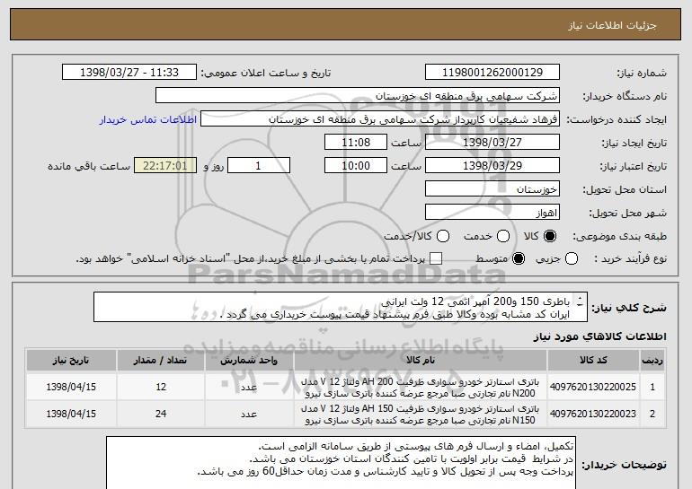Click the need date in row 2
This screenshot has height=489, width=692.
point(71,414)
